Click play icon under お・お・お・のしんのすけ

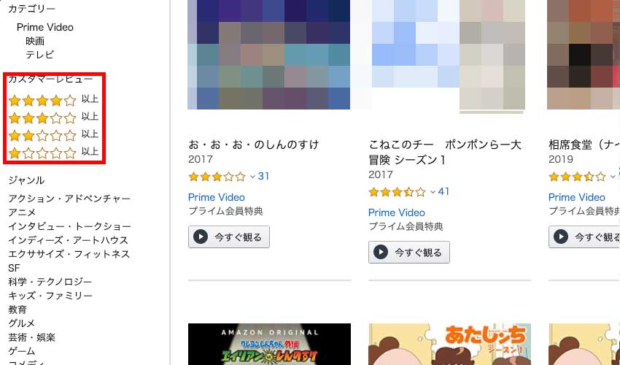click(200, 237)
